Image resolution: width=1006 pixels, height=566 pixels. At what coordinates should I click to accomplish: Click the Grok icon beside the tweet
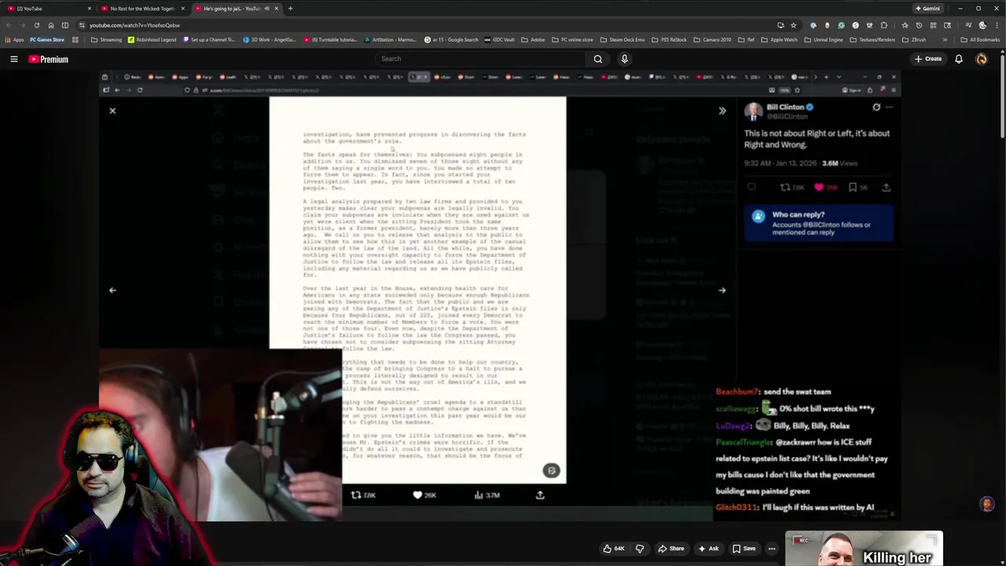[x=876, y=108]
